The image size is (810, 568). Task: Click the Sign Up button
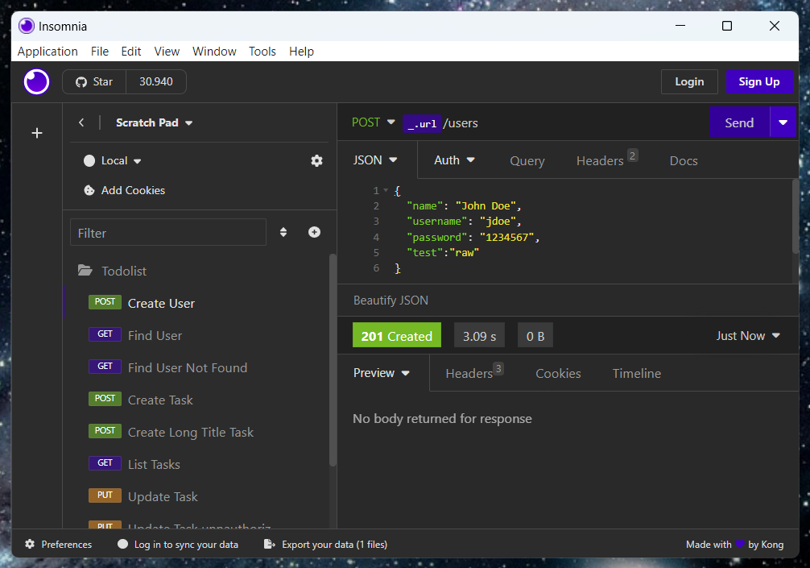pyautogui.click(x=758, y=81)
